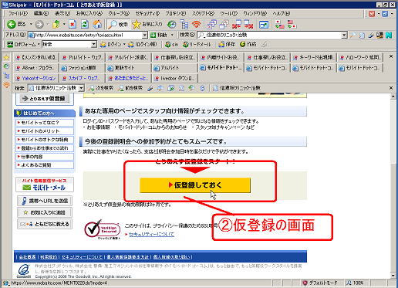This screenshot has width=398, height=288.
Task: Click デフォルトモード status bar indicator
Action: (x=320, y=283)
